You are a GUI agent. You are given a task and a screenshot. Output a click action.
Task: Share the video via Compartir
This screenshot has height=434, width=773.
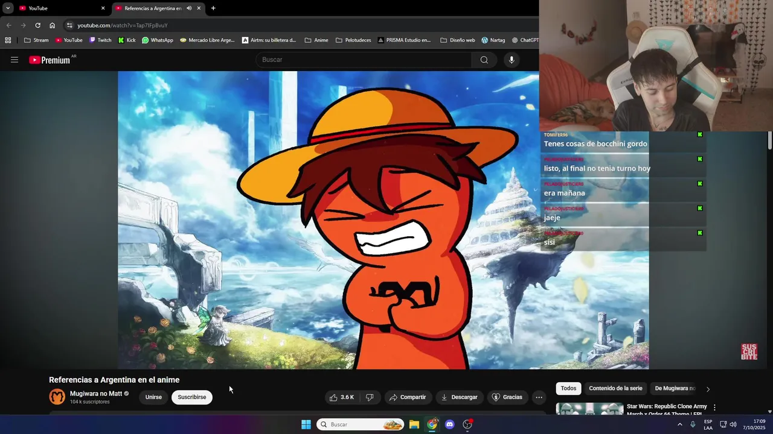408,397
